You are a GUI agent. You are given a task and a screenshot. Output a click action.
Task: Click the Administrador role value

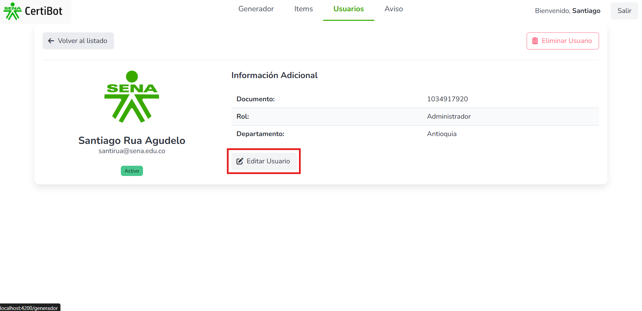[x=448, y=117]
